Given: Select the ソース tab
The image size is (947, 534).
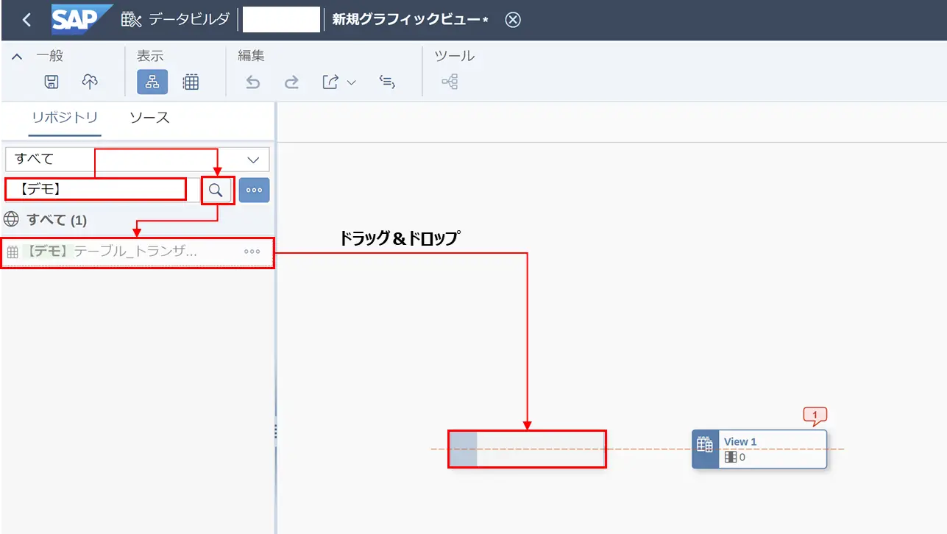Looking at the screenshot, I should [x=149, y=118].
